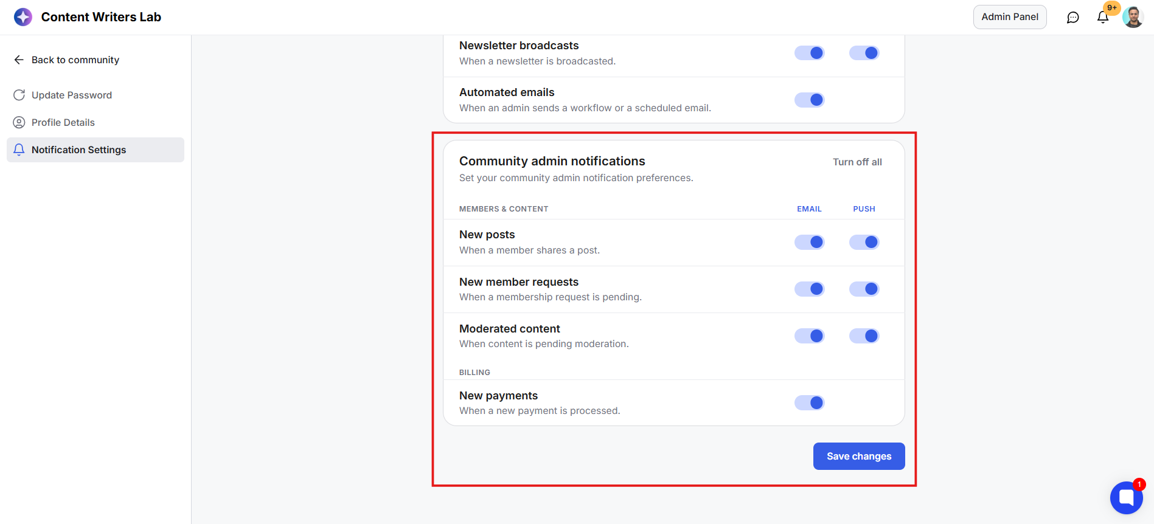Toggle email for Newsletter broadcasts
The height and width of the screenshot is (524, 1154).
[809, 53]
